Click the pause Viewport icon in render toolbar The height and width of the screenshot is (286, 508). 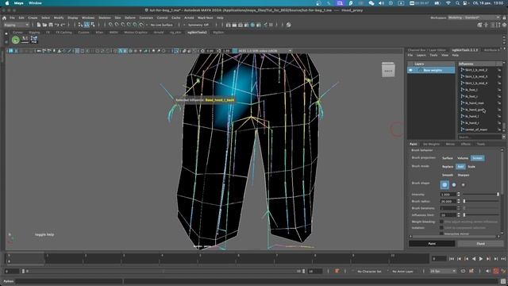(271, 25)
